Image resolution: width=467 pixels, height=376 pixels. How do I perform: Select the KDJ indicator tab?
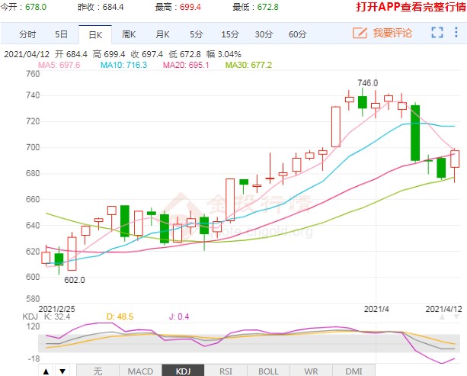point(183,371)
